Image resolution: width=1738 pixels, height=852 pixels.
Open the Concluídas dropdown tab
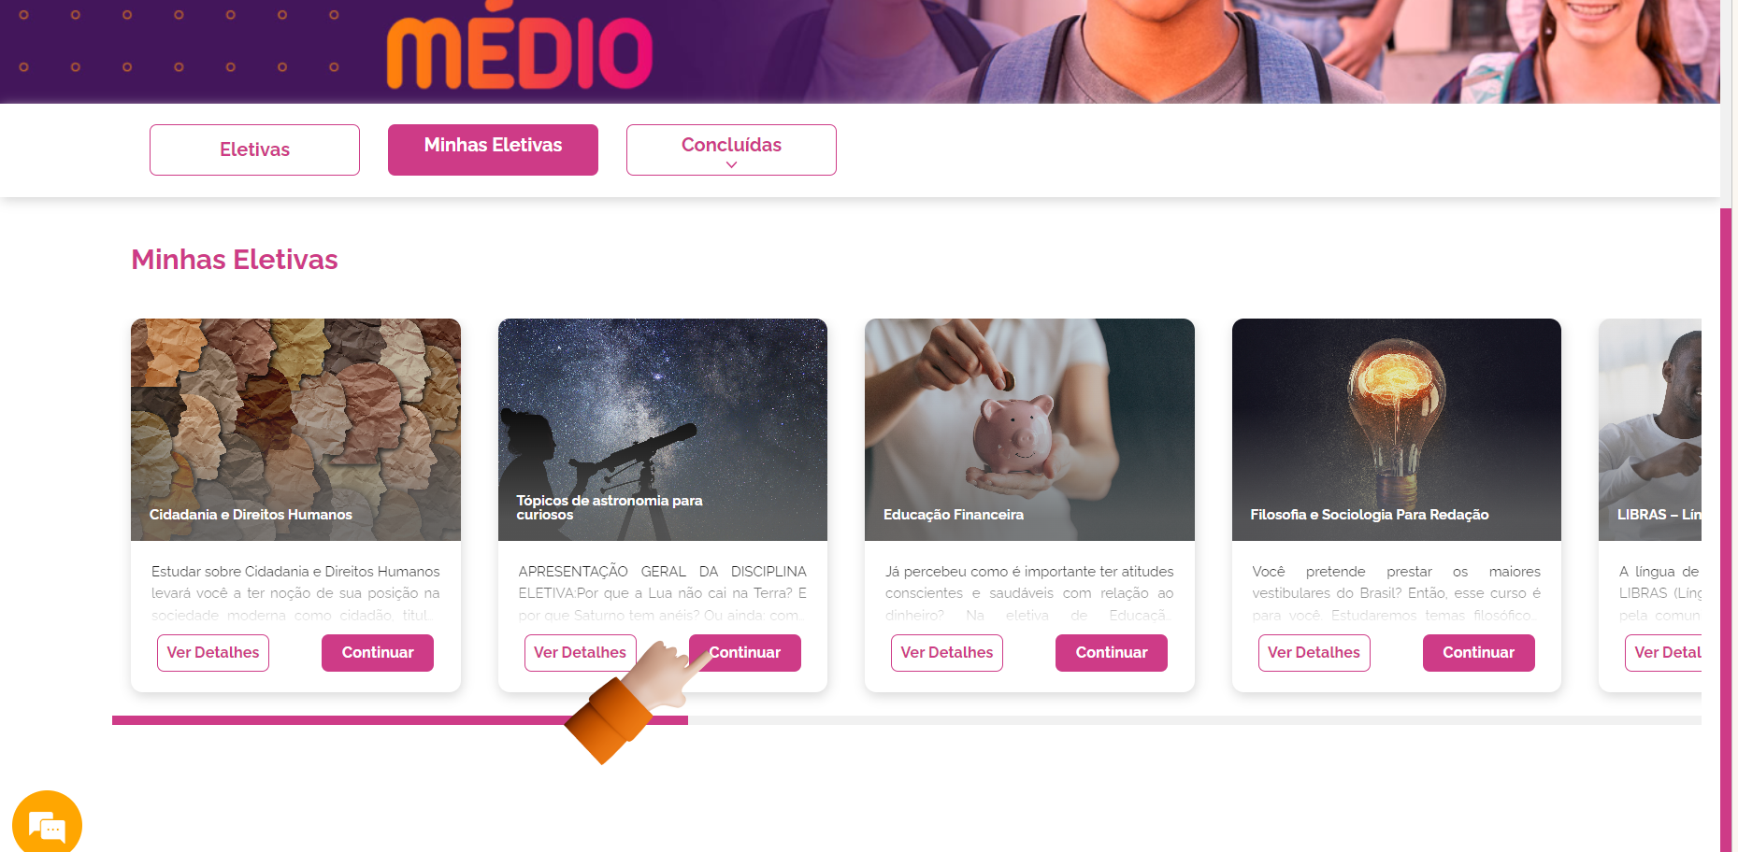(731, 149)
